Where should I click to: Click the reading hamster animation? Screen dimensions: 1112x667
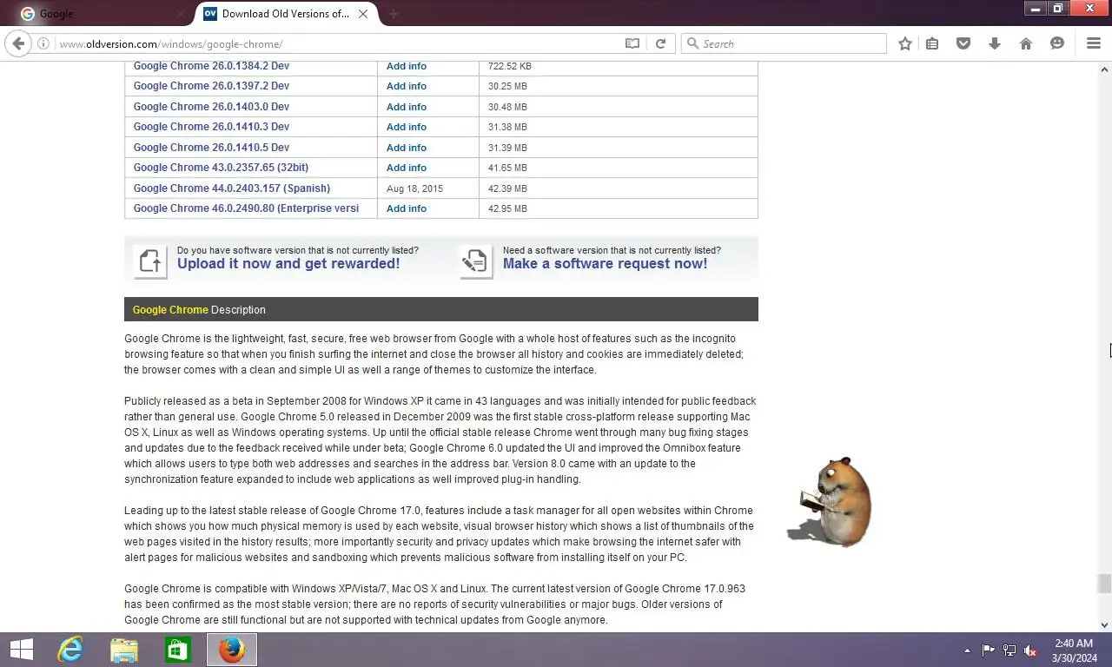point(830,502)
